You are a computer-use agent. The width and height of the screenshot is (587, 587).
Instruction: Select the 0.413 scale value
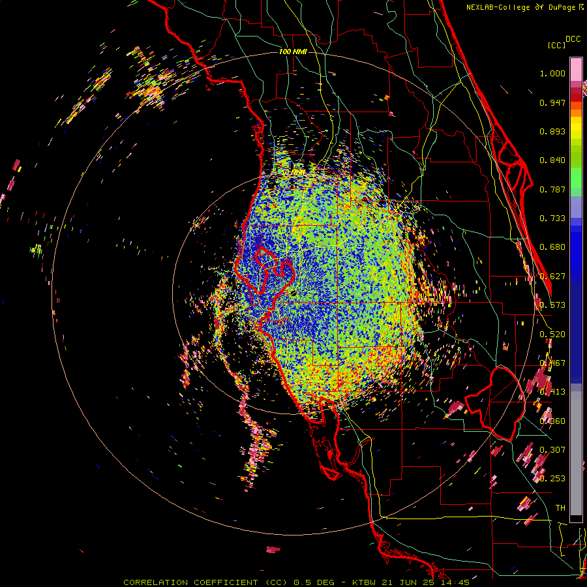pos(552,392)
